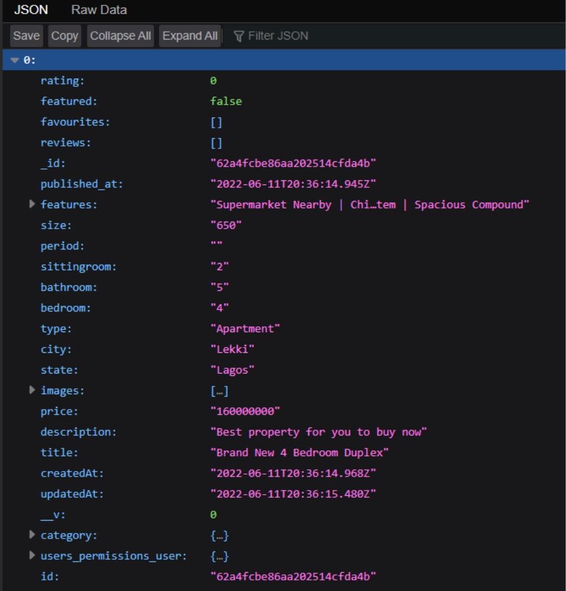Select the price key

click(x=59, y=411)
